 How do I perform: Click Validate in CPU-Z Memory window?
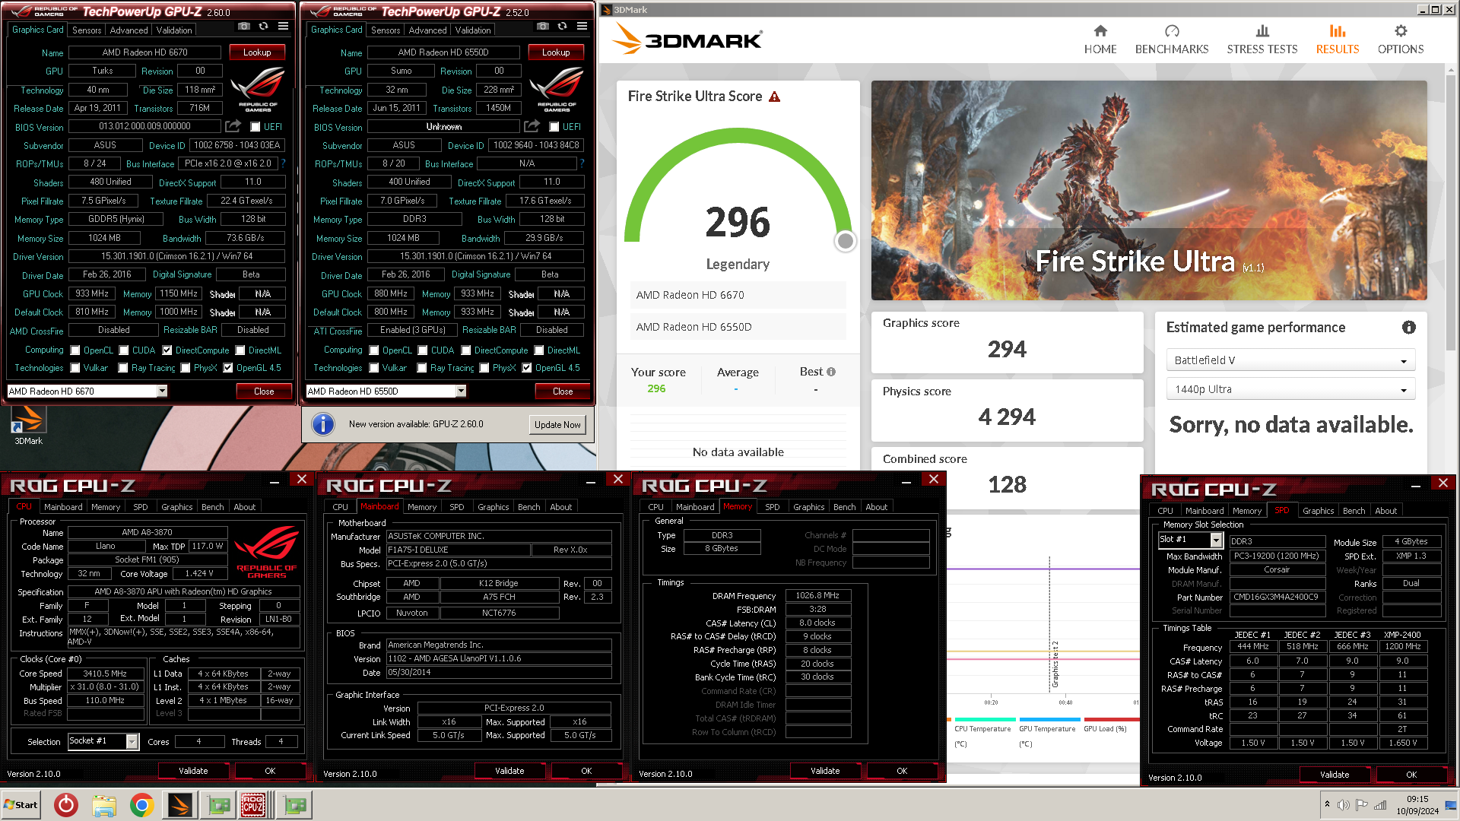(825, 771)
